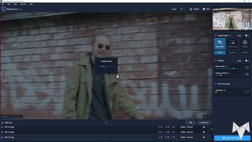Uncheck the Select All checkbox
Image resolution: width=252 pixels, height=142 pixels.
pos(2,123)
